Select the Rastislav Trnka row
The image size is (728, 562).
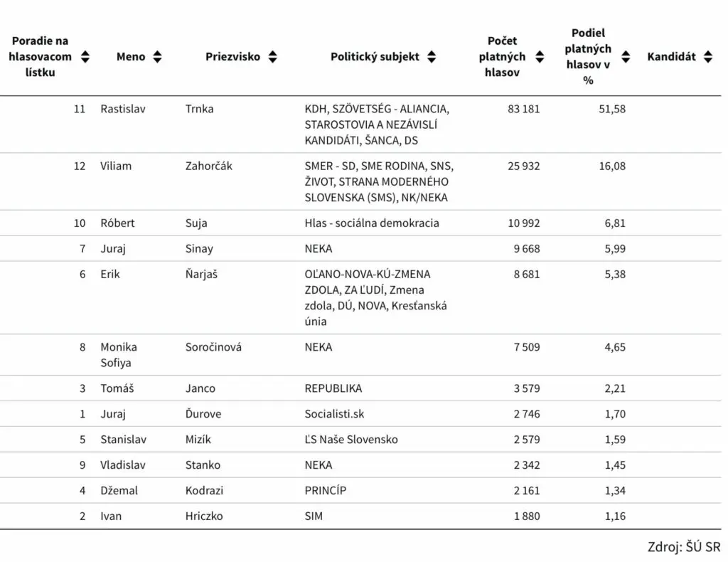point(360,124)
